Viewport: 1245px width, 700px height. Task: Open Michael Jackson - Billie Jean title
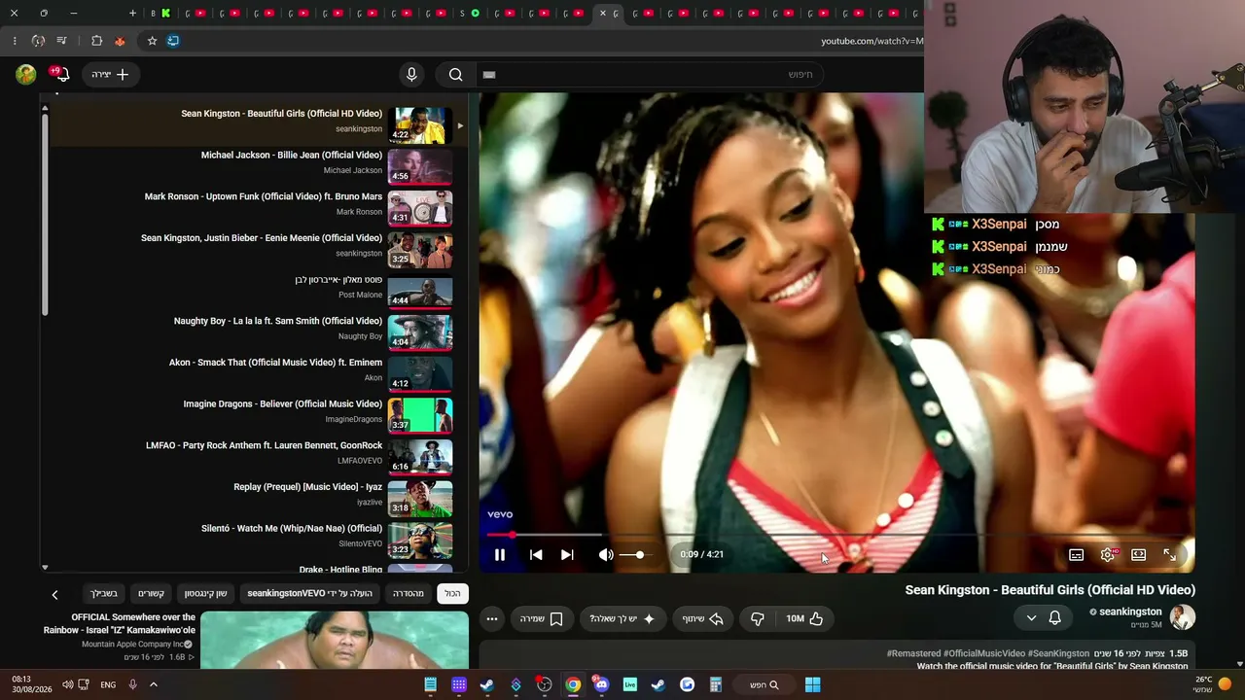[292, 156]
